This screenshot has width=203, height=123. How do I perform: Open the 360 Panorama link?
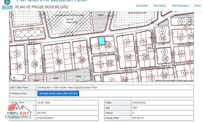tap(180, 6)
